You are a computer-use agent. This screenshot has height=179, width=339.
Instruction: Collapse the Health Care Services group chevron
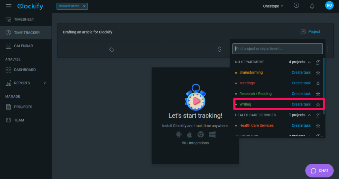tap(309, 115)
